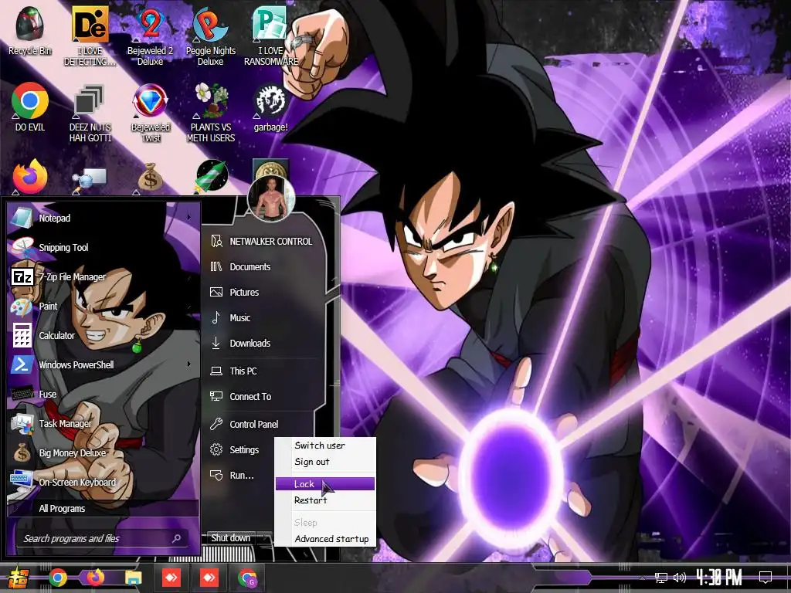Open the DEEZ NUTS HAH GOTTI icon
The width and height of the screenshot is (791, 593).
90,113
